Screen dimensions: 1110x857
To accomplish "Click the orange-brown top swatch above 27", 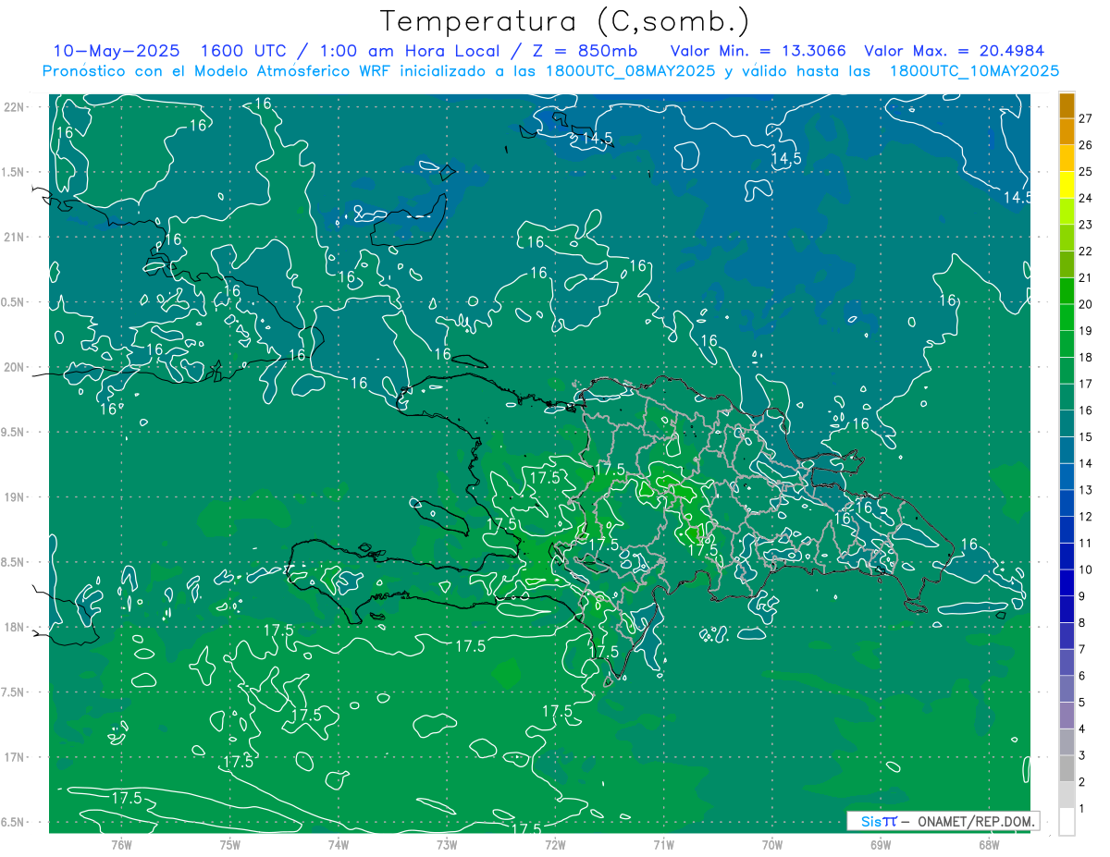I will [x=1067, y=105].
